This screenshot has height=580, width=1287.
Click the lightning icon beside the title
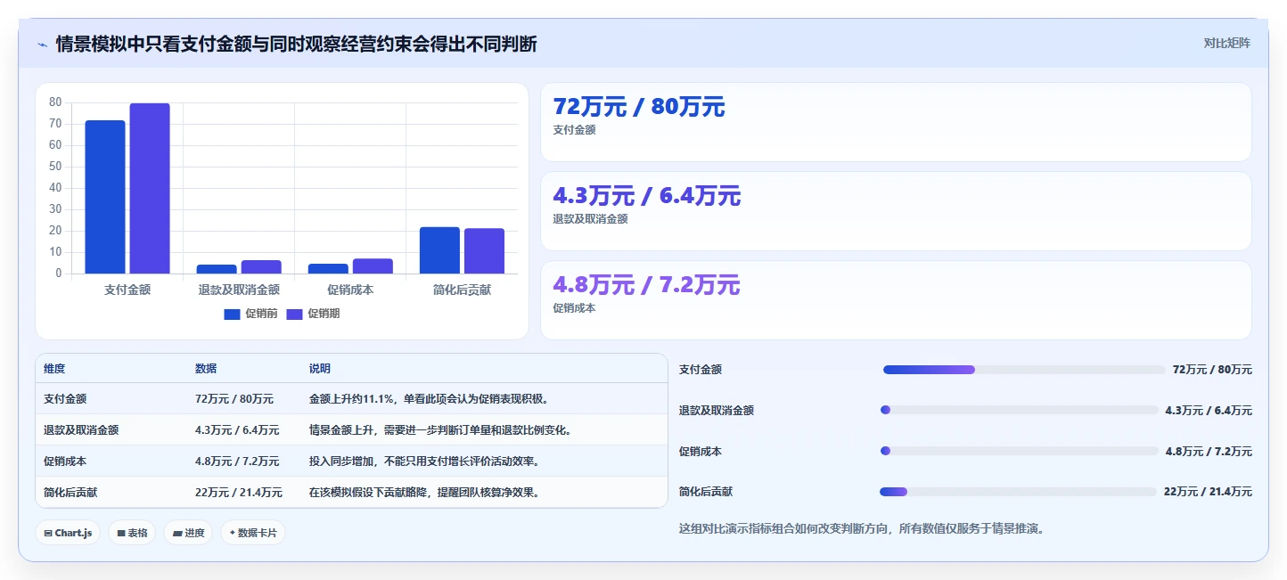point(42,45)
